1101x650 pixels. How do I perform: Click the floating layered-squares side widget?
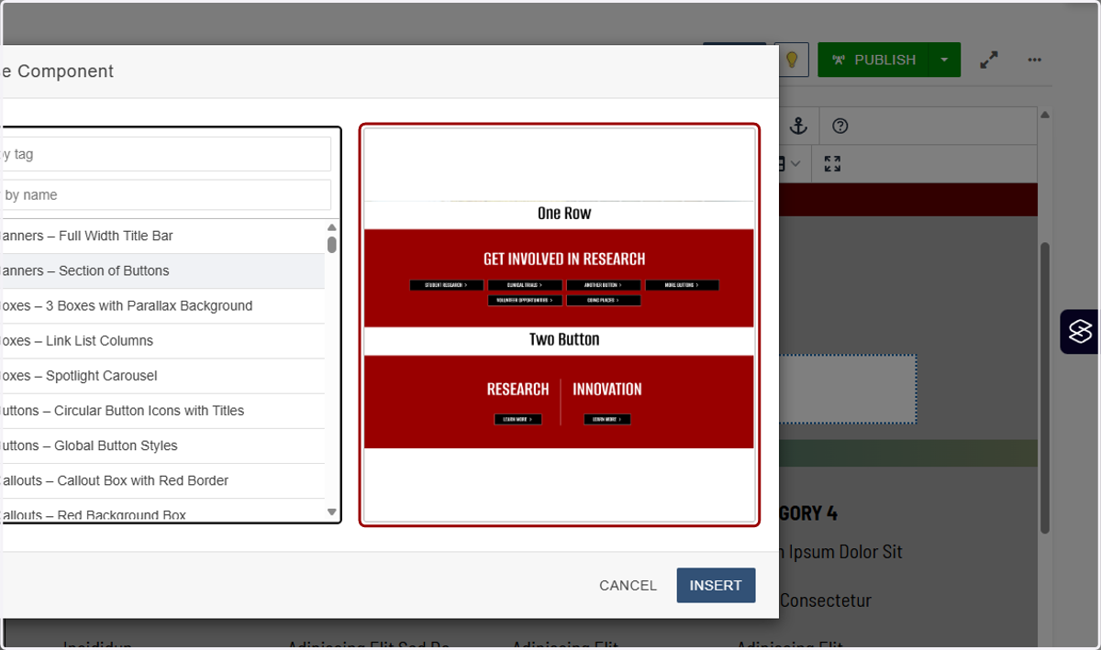1081,331
